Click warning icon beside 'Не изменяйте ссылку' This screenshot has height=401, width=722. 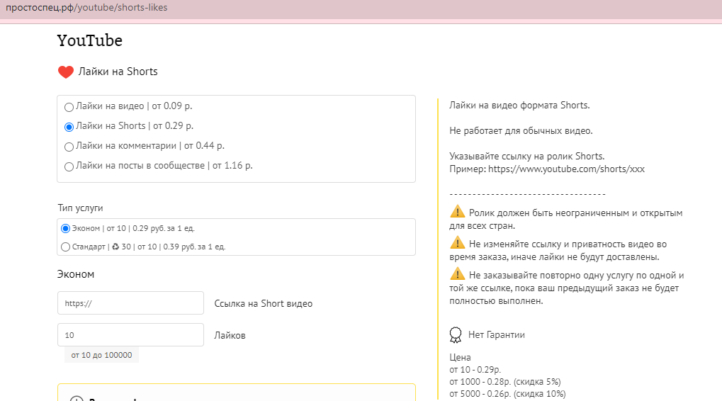pos(457,242)
